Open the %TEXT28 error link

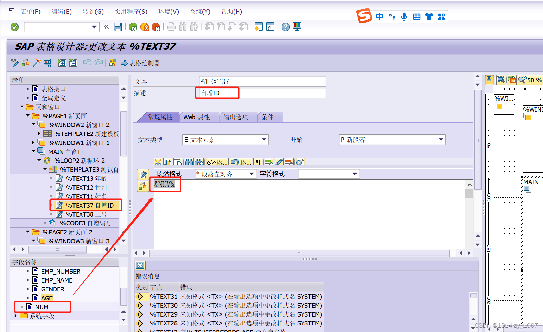coord(164,323)
